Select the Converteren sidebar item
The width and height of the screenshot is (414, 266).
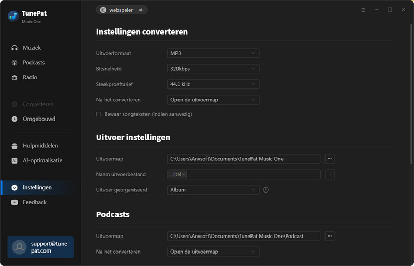click(x=38, y=104)
